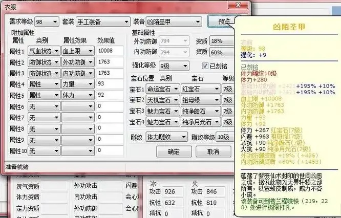Open 宝石4 gem dropdown 纯净月光石
The height and width of the screenshot is (218, 341).
pyautogui.click(x=201, y=122)
